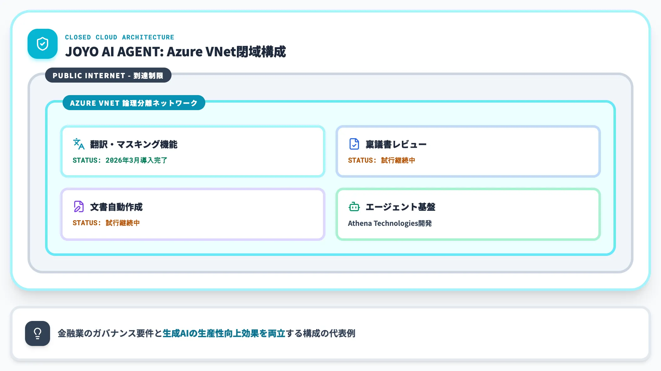
Task: Click the shield checkmark icon in header
Action: pyautogui.click(x=43, y=44)
